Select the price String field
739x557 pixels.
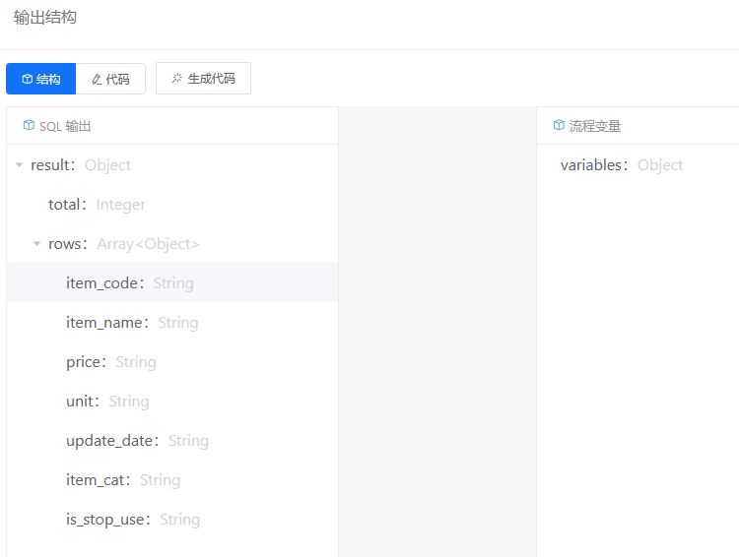click(110, 362)
